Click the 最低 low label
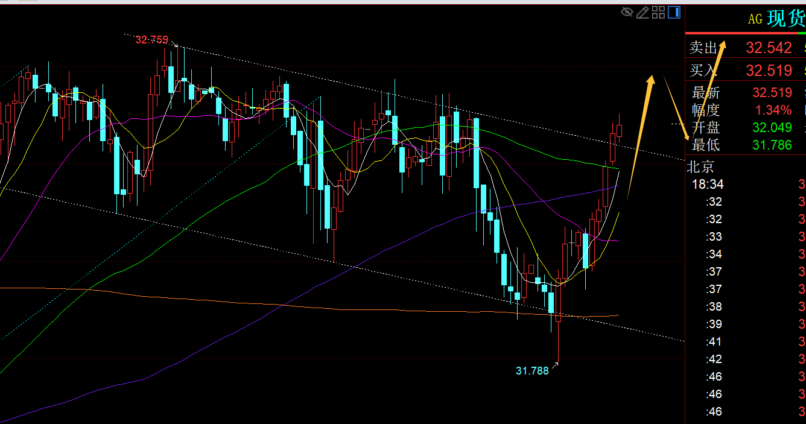This screenshot has width=806, height=424. point(706,145)
